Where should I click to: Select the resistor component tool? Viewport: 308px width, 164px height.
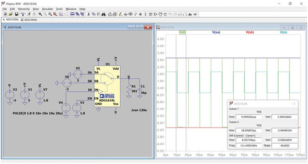pyautogui.click(x=136, y=14)
